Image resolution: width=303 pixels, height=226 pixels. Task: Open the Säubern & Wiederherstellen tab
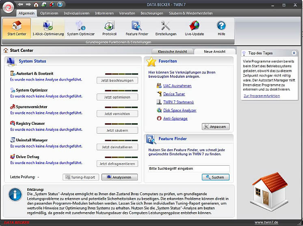pyautogui.click(x=190, y=13)
